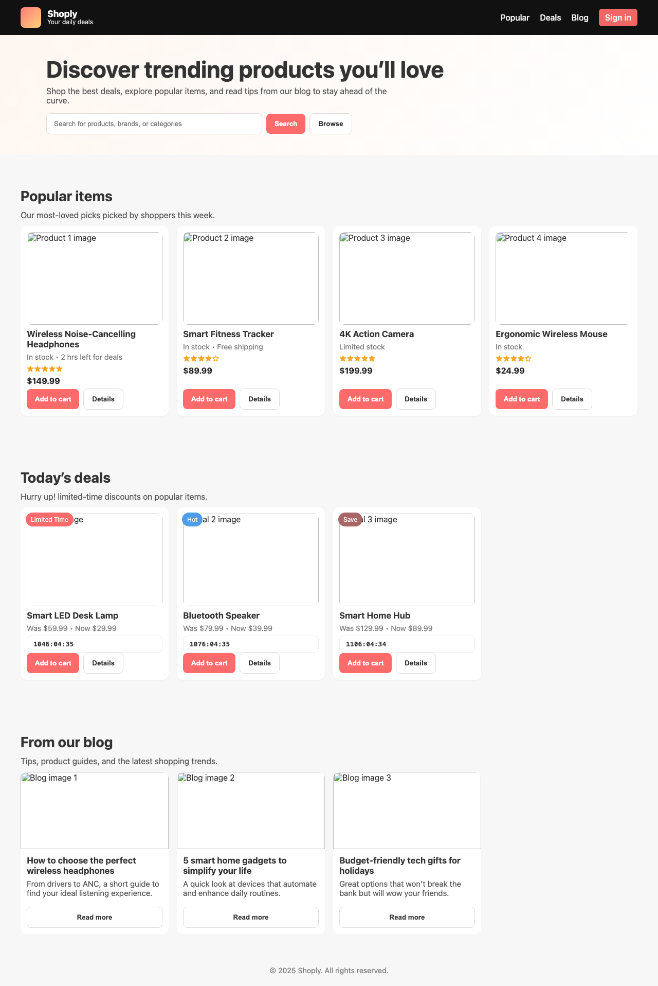Switch to the Blog navigation item
Screen dimensions: 658x986
(x=580, y=17)
